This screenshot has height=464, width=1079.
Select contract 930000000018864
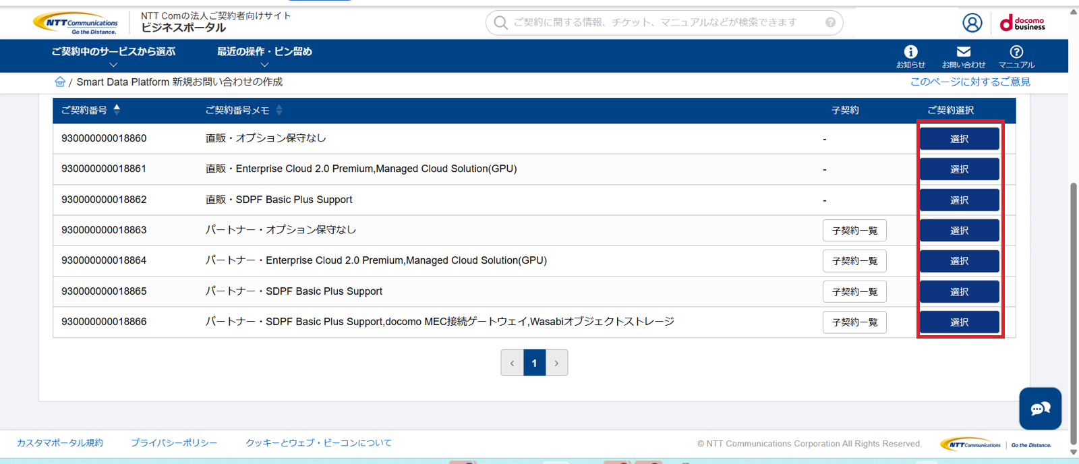pyautogui.click(x=959, y=261)
